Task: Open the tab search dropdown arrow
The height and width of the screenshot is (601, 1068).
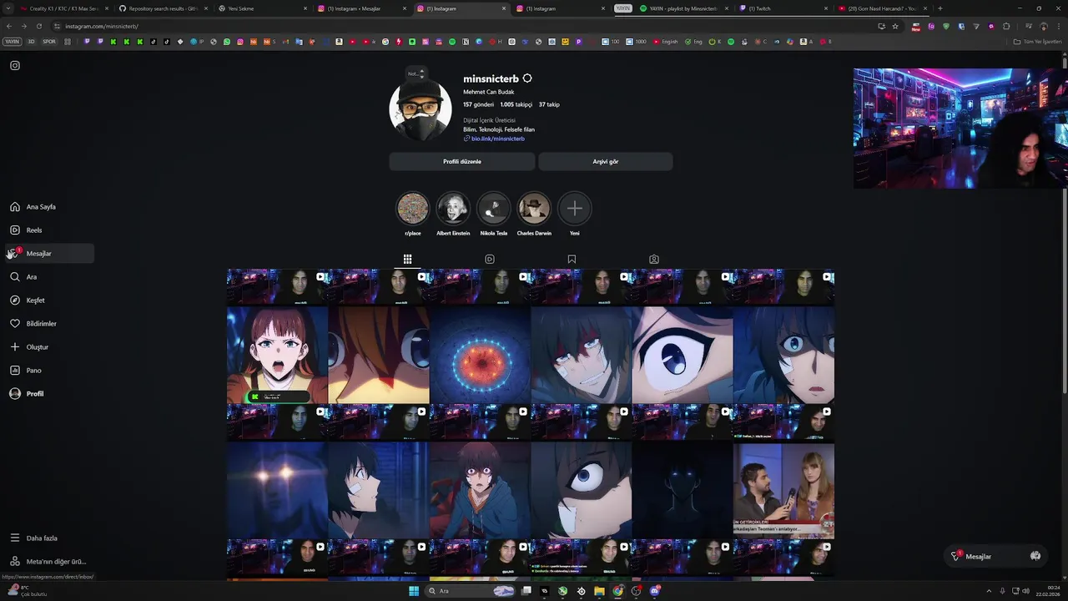Action: tap(8, 8)
